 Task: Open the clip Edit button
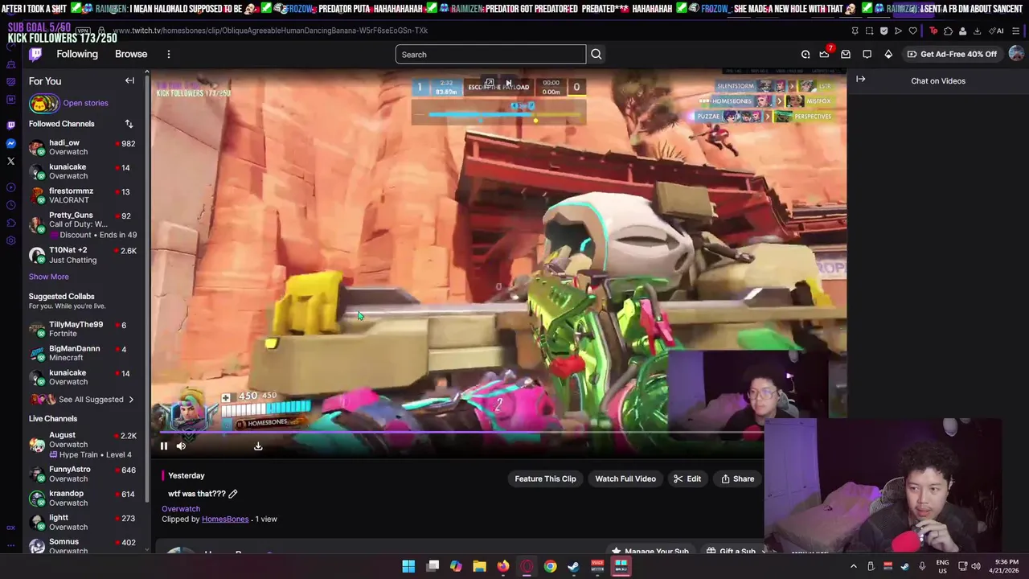[687, 478]
